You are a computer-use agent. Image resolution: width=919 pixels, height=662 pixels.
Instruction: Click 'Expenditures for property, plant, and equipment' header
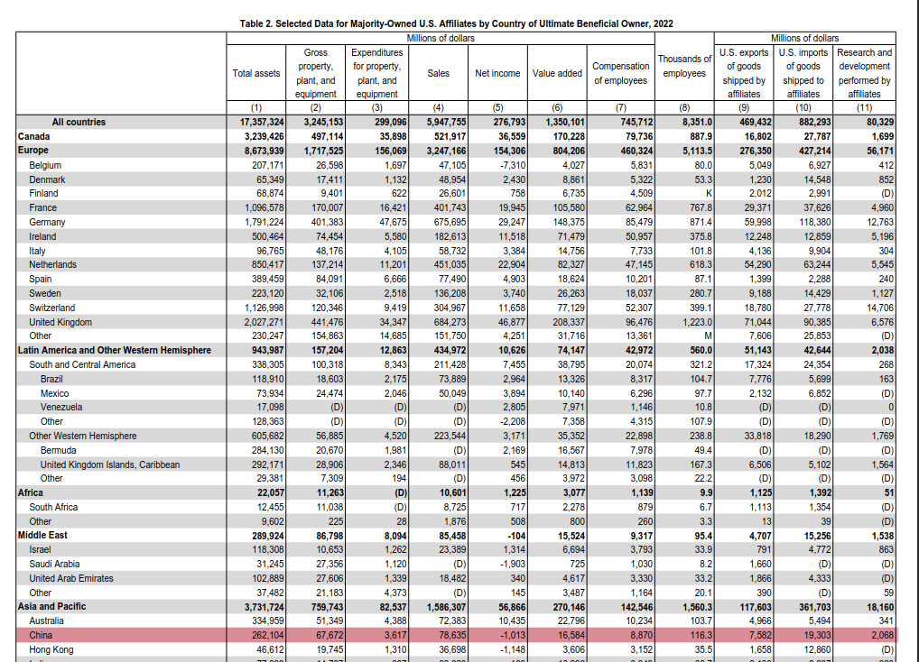[x=376, y=73]
